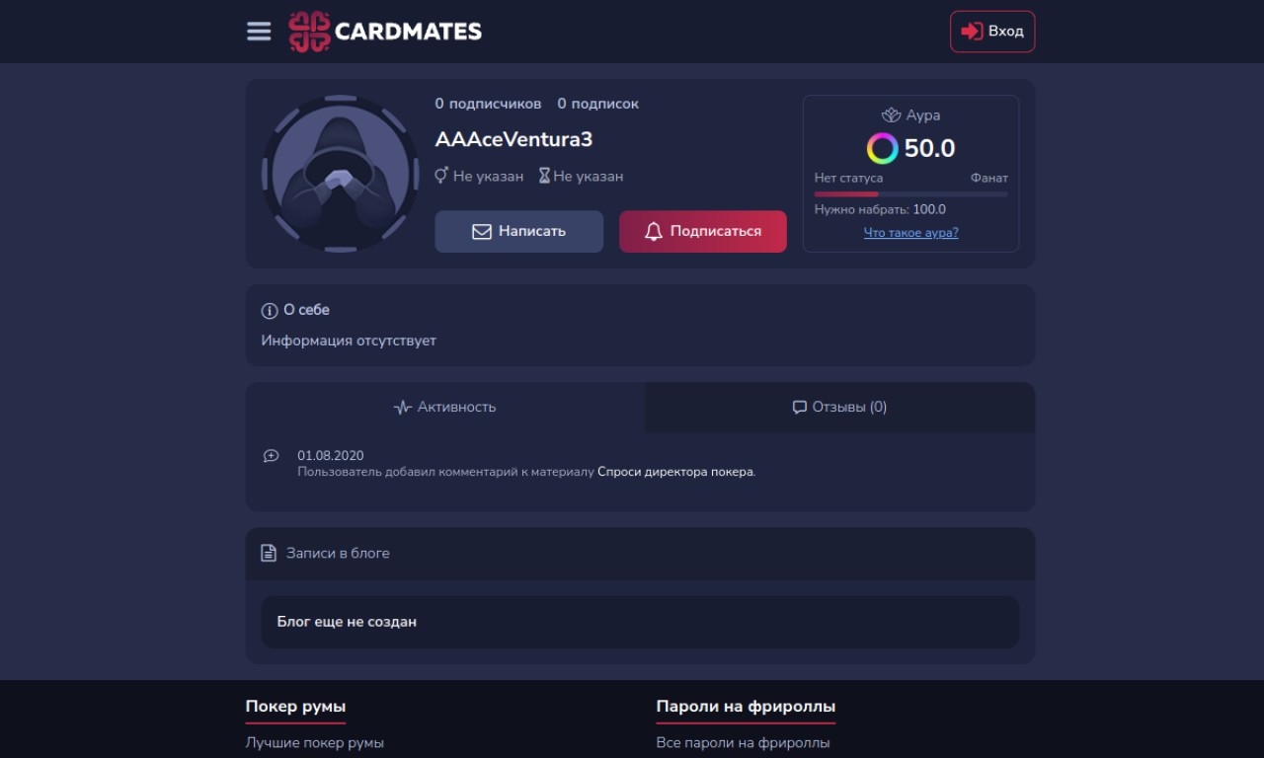Click the Написать message button

[x=519, y=231]
